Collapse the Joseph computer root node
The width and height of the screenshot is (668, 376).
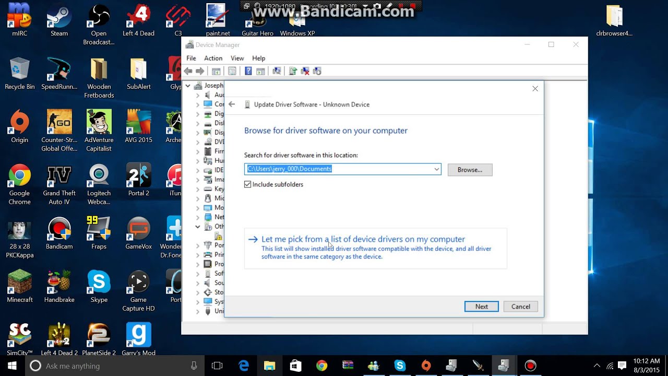[188, 86]
